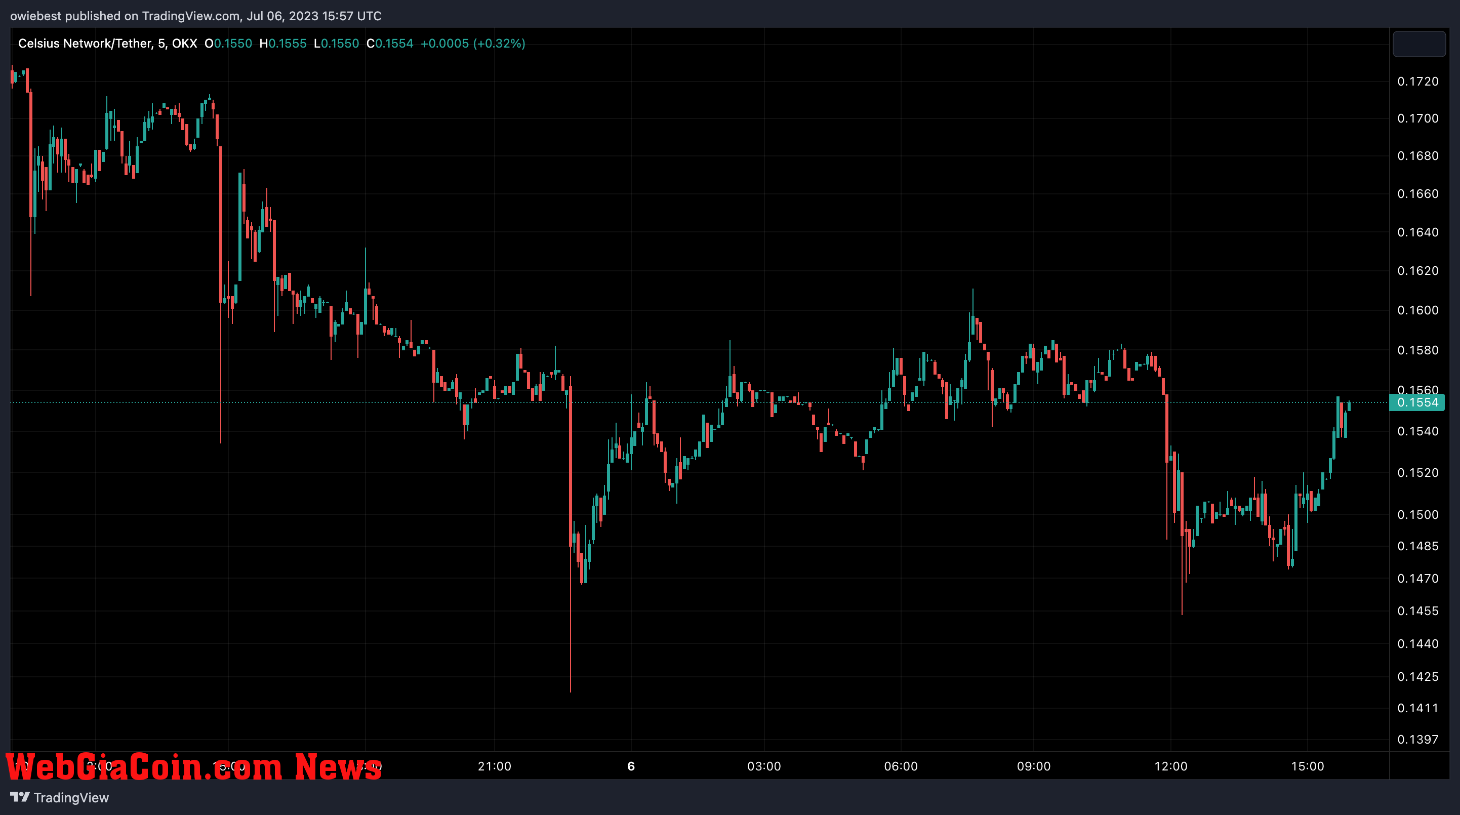Viewport: 1460px width, 815px height.
Task: Click the 0.1540 price axis label
Action: (x=1417, y=431)
